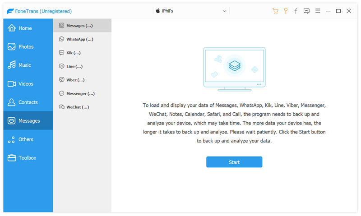Click the FoneTrans (Unregistered) title text

pos(43,11)
